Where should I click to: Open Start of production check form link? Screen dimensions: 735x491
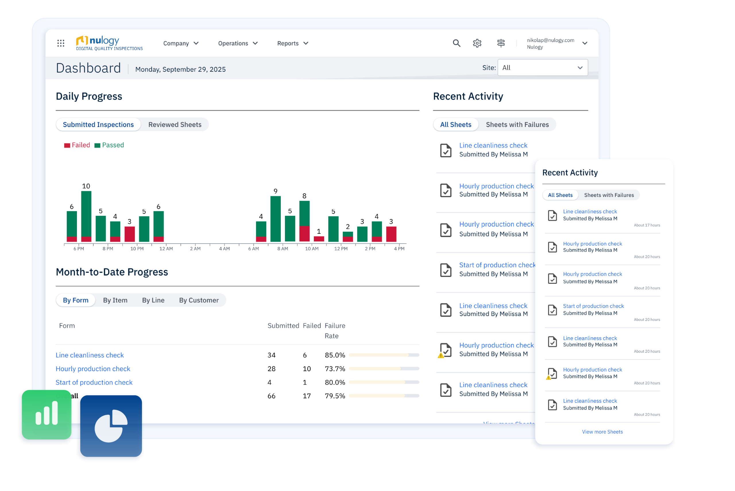pyautogui.click(x=94, y=382)
